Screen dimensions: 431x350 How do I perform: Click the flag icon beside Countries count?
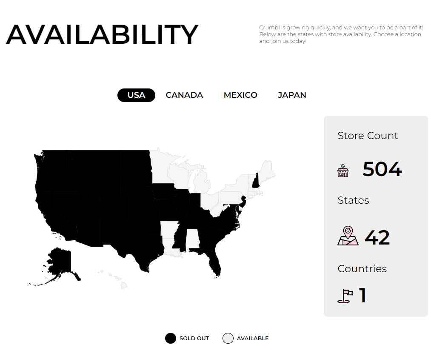pyautogui.click(x=345, y=296)
